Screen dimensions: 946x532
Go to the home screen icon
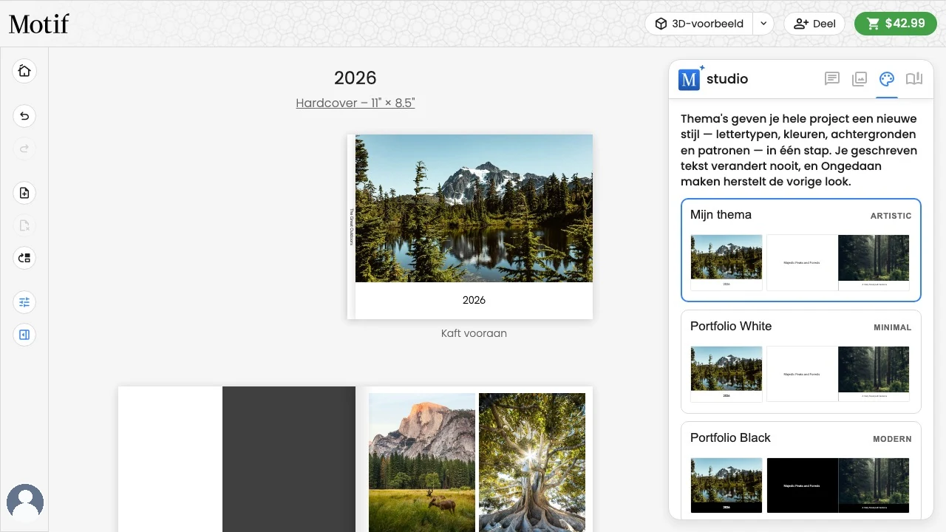pos(24,71)
